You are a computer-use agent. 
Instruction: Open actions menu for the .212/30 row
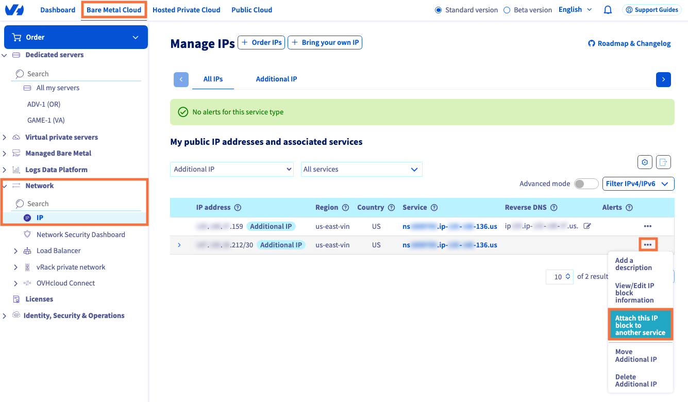pyautogui.click(x=648, y=245)
